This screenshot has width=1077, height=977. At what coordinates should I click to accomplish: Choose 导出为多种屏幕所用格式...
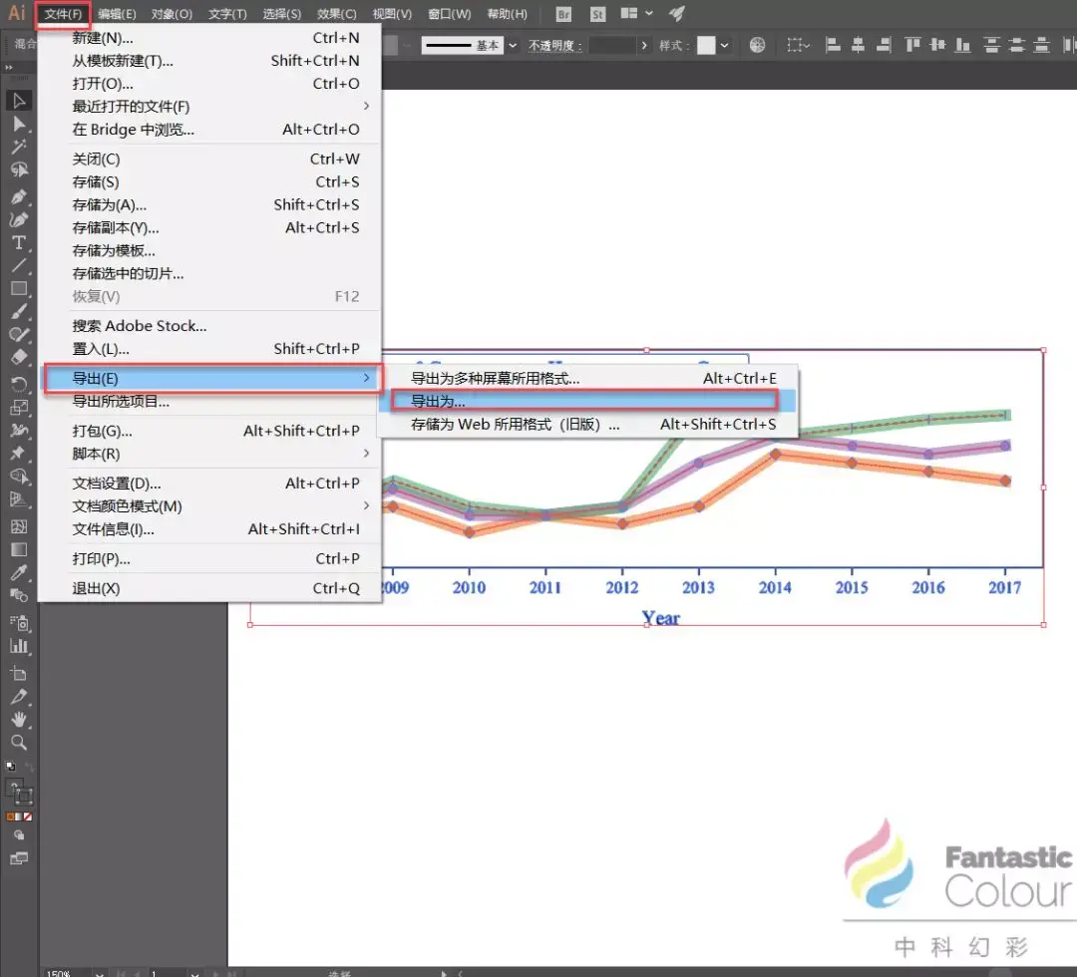(587, 378)
